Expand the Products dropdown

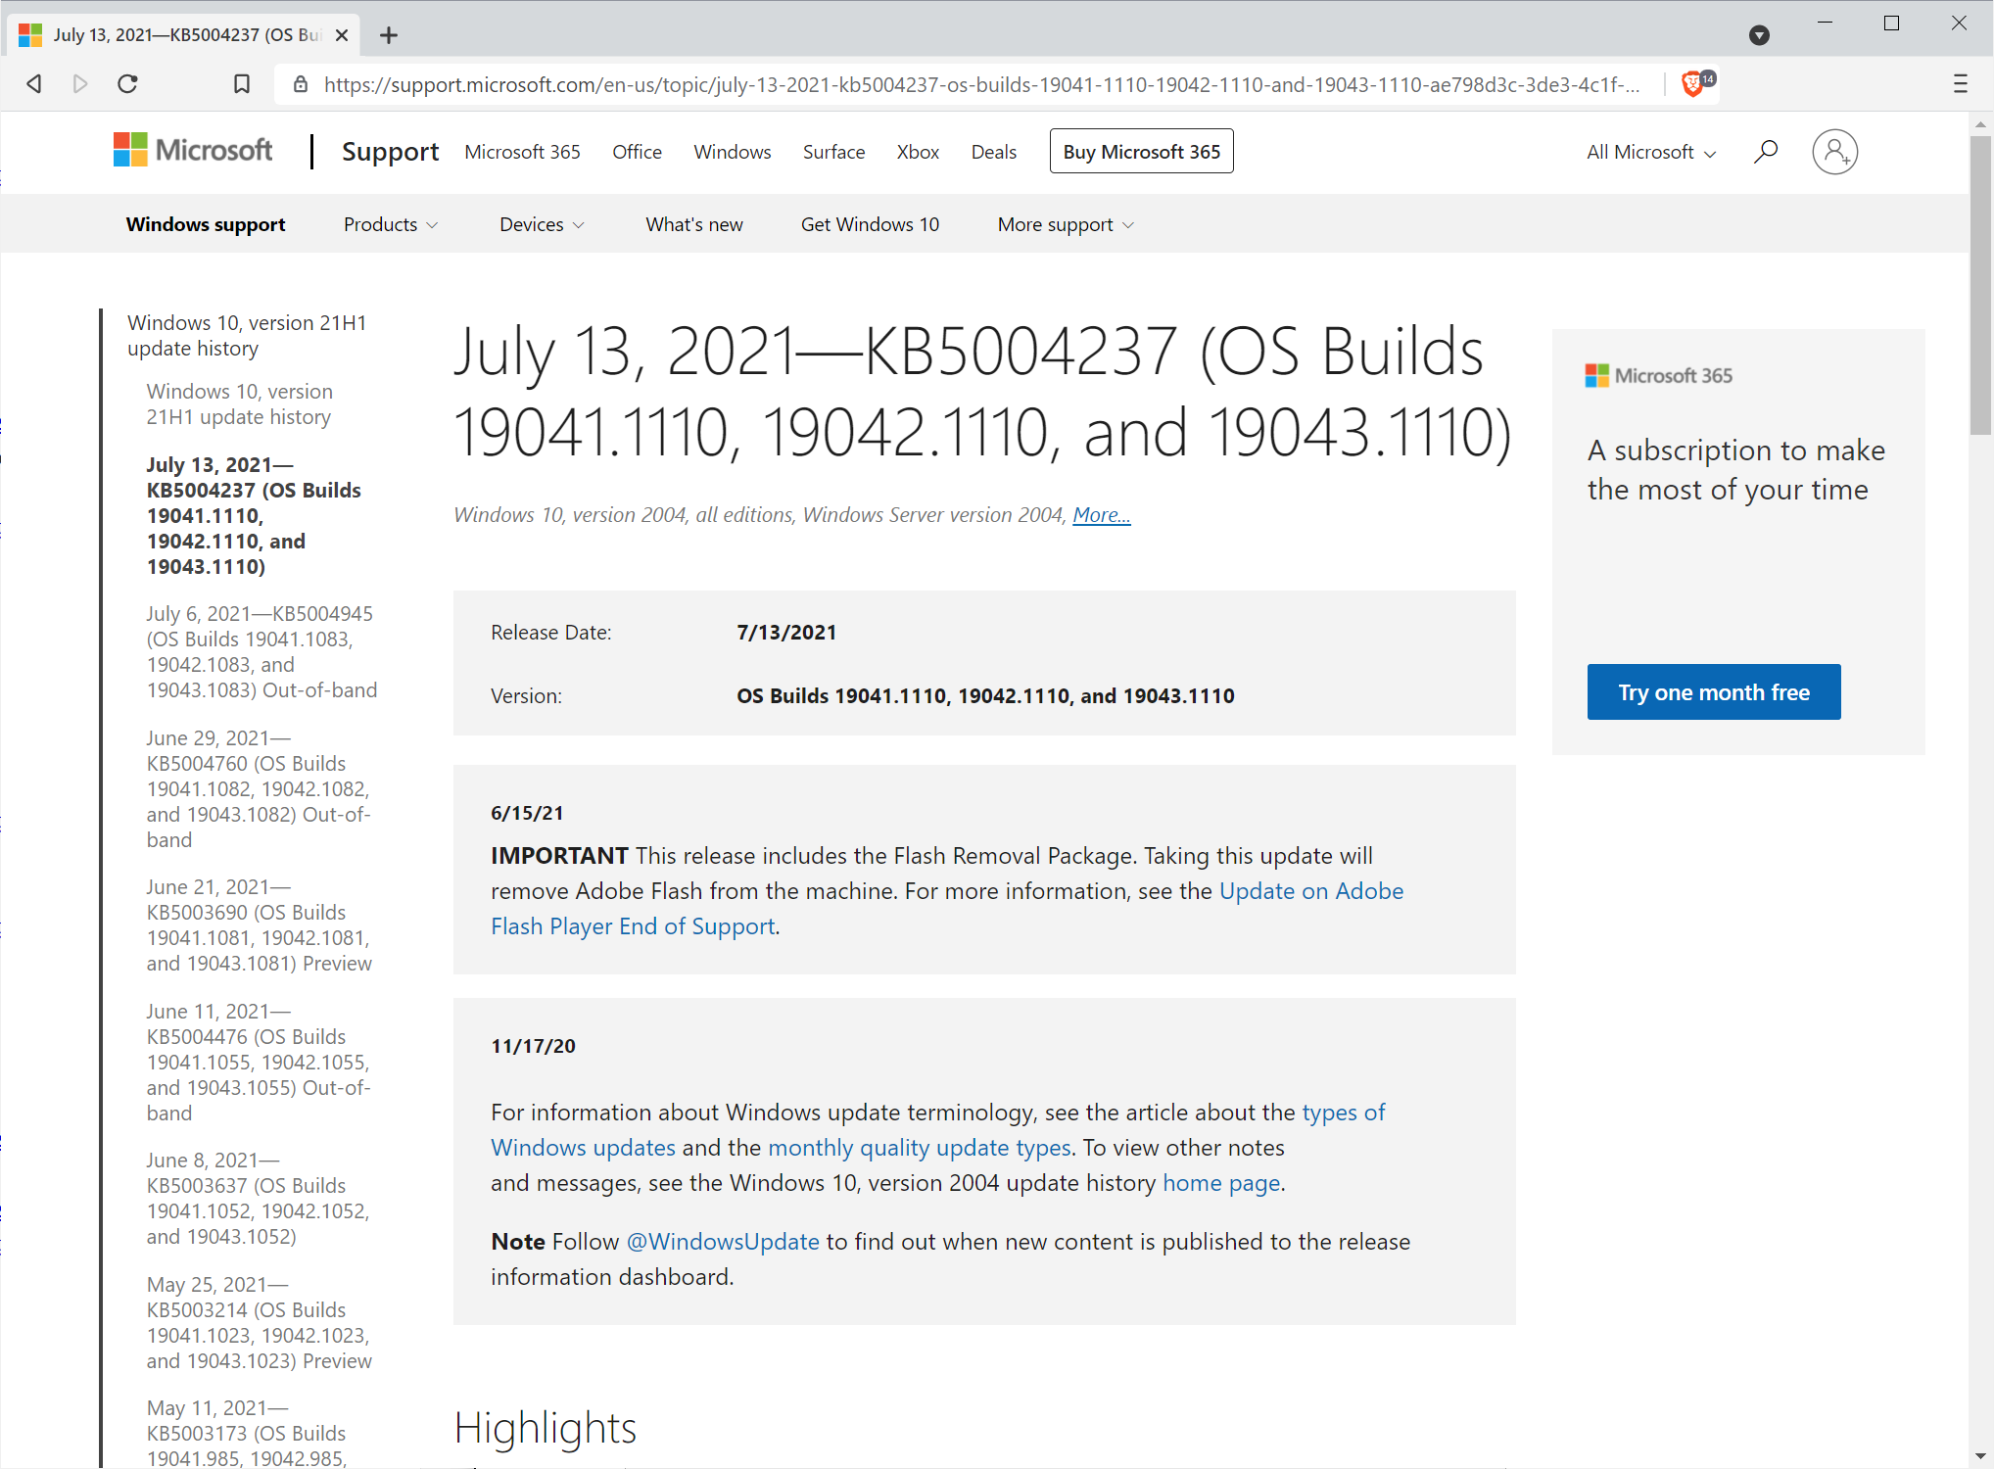pyautogui.click(x=390, y=225)
